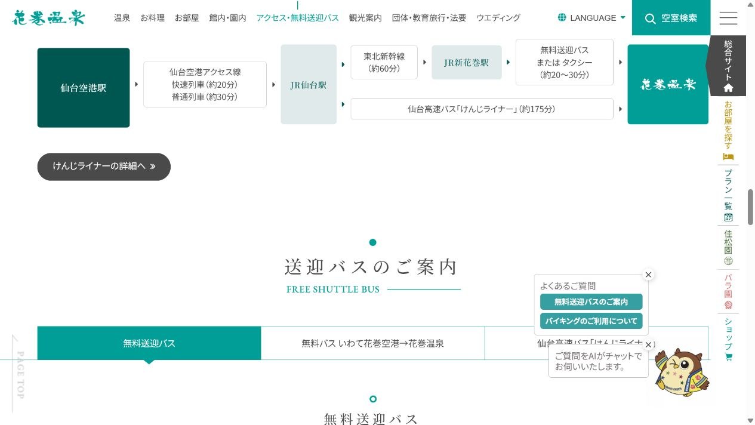Viewport: 755px width, 425px height.
Task: Click the bed icon under お部屋を探す
Action: pos(728,157)
